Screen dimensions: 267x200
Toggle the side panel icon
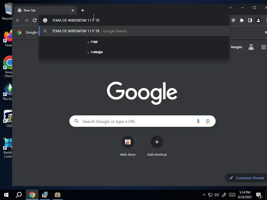pos(250,20)
